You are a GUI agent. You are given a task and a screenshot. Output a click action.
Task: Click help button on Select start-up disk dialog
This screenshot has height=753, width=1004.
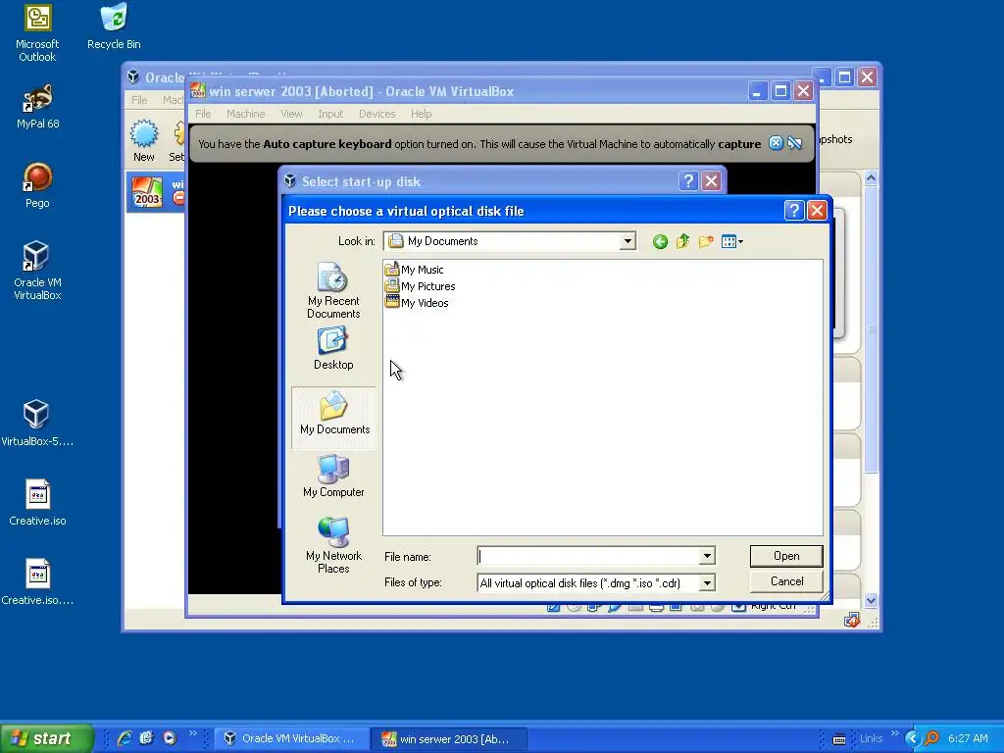click(x=688, y=181)
